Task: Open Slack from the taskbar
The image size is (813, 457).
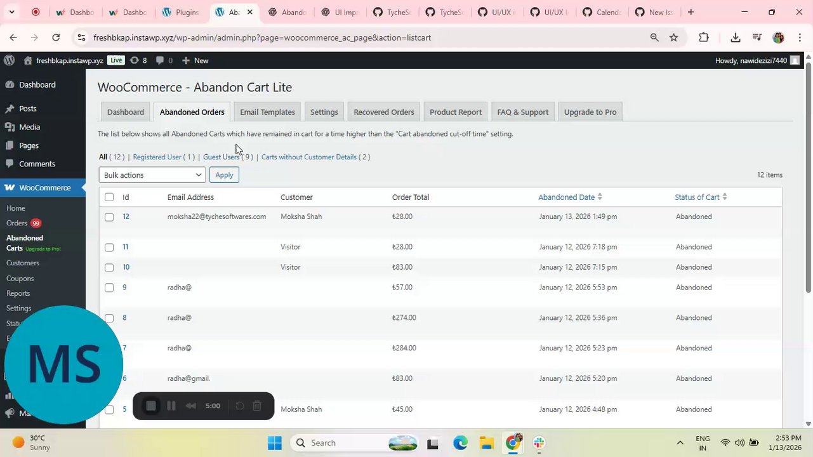Action: (539, 443)
